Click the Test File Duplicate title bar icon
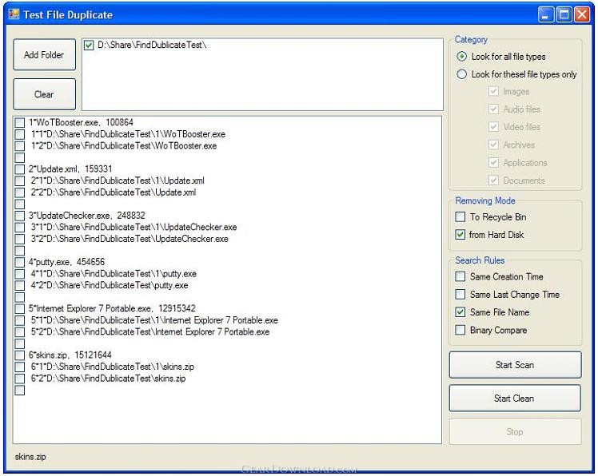Screen dimensions: 598x476 coord(14,14)
